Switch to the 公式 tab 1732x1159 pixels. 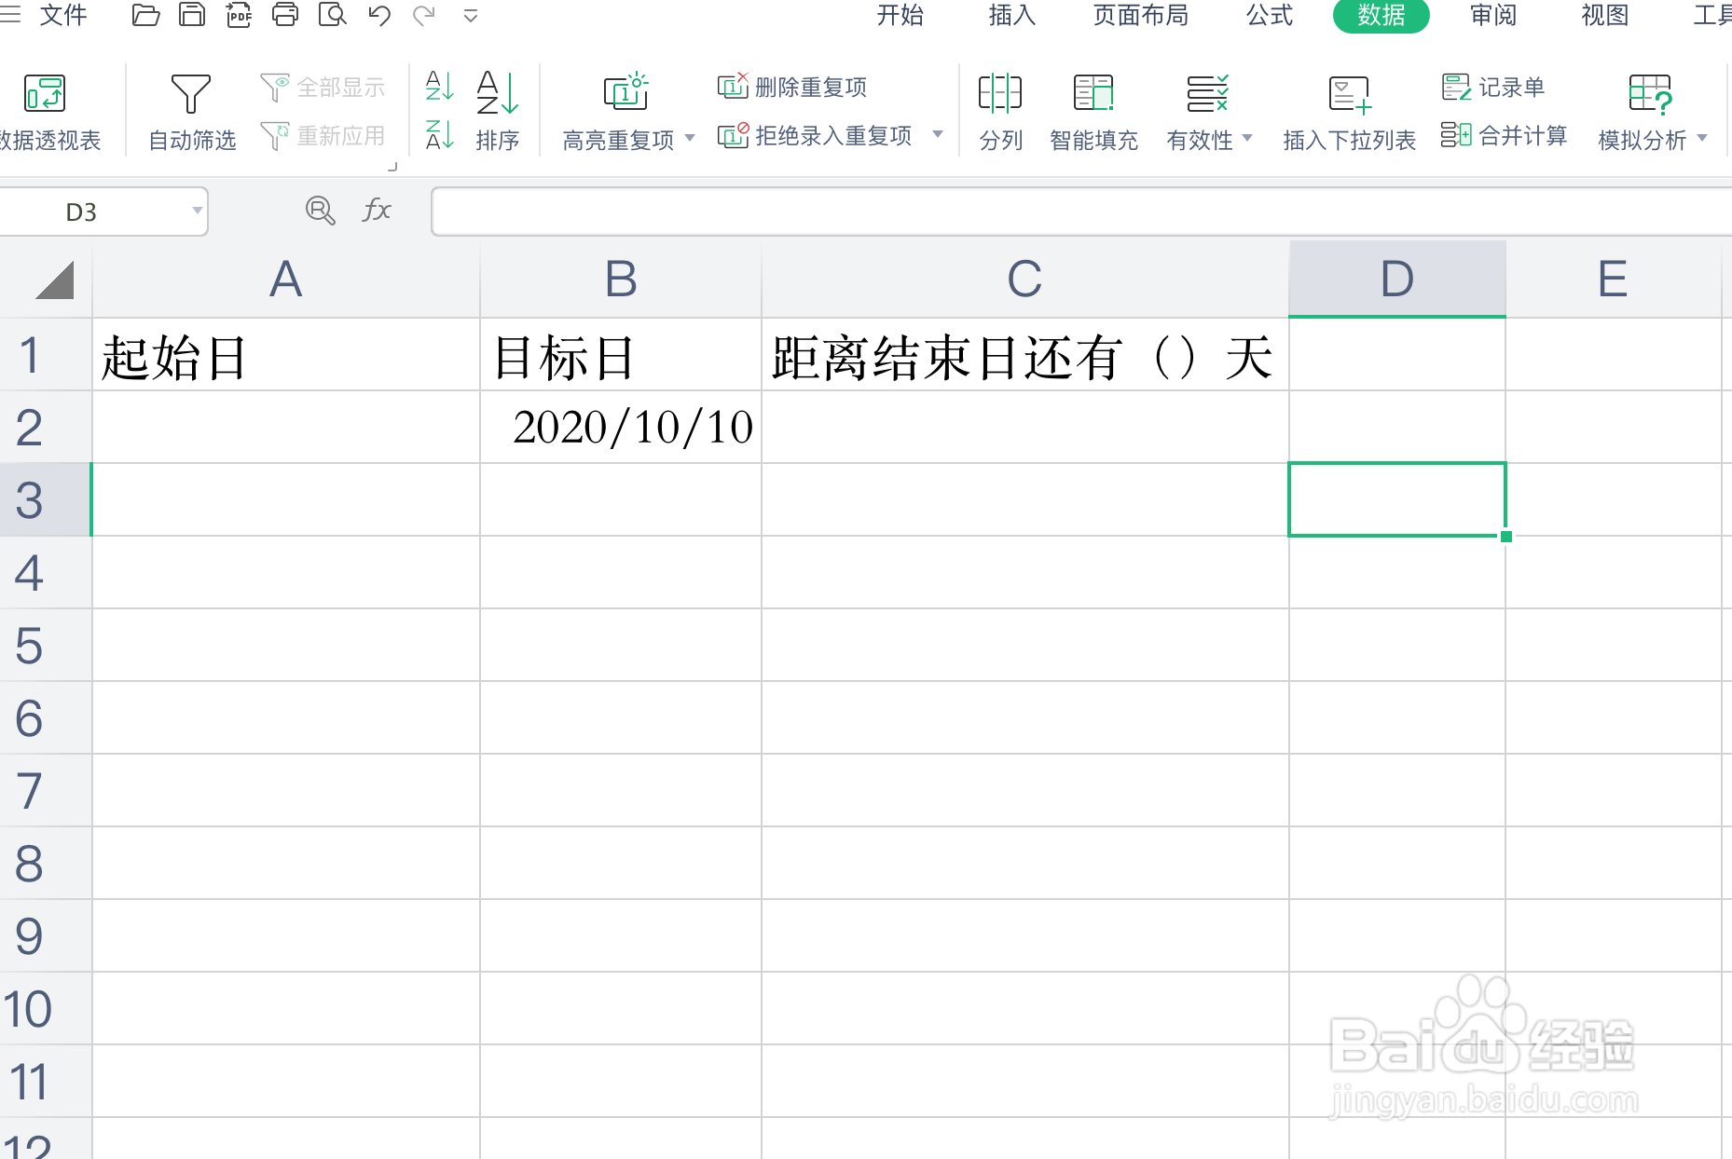tap(1270, 15)
